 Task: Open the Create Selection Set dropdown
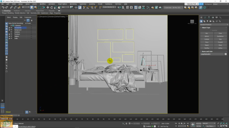(109, 7)
